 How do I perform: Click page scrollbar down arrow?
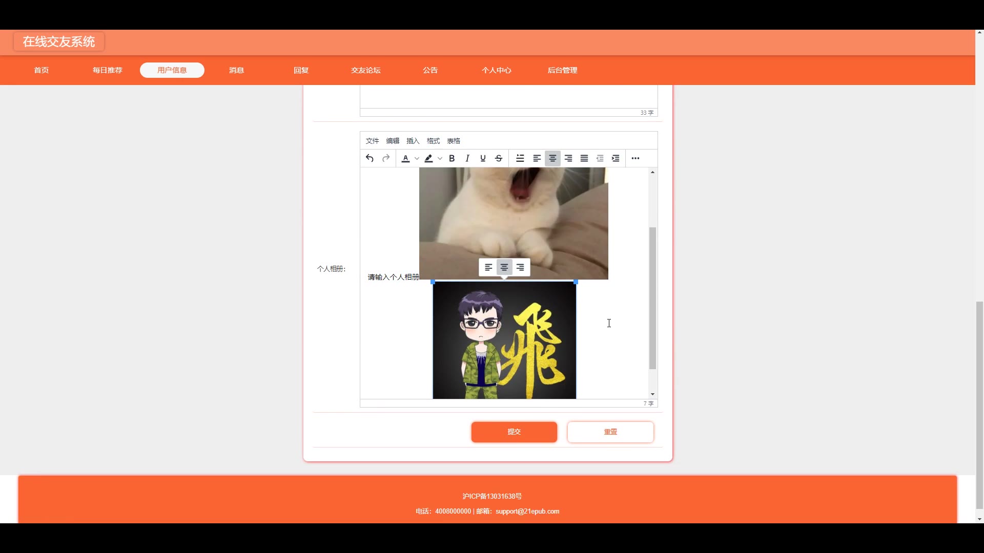(x=979, y=519)
